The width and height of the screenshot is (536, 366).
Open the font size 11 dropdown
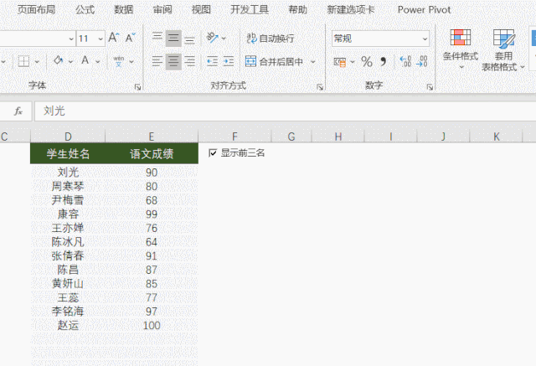tap(100, 39)
